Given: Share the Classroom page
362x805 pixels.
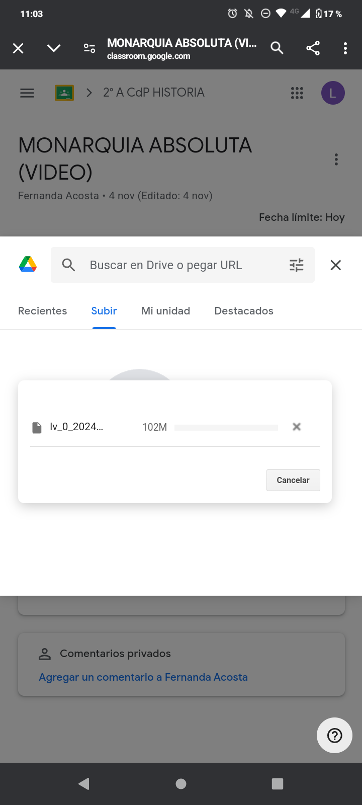Looking at the screenshot, I should [x=313, y=48].
